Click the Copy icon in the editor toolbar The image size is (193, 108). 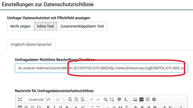click(64, 99)
